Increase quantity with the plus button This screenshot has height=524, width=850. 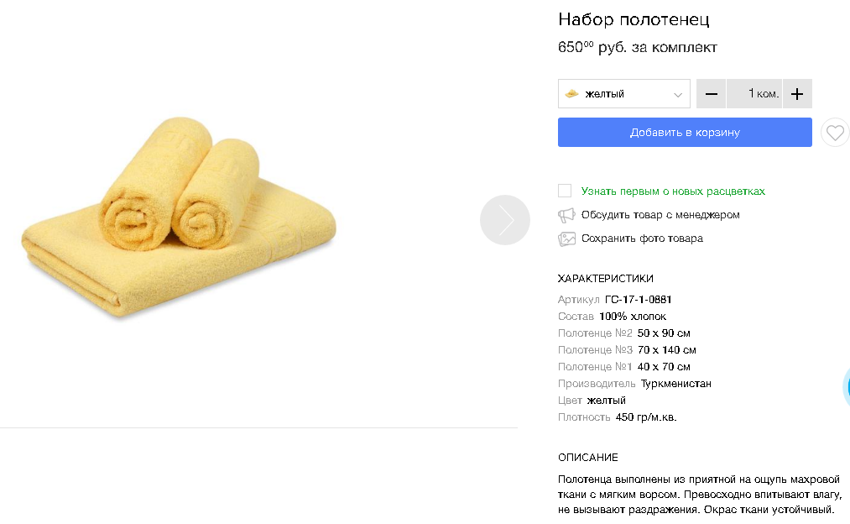pyautogui.click(x=797, y=94)
